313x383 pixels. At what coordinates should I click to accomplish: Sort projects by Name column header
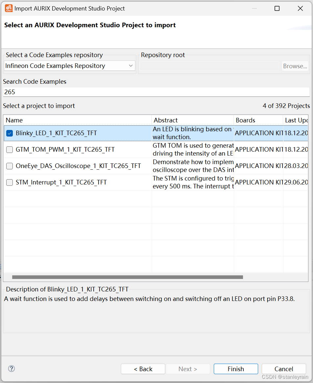tap(78, 120)
